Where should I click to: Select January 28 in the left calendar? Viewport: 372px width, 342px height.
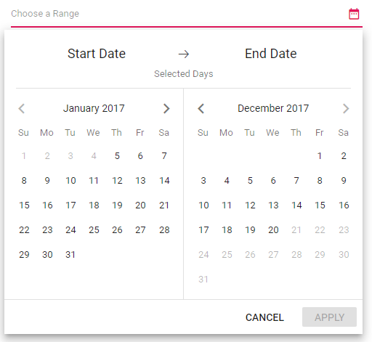click(164, 230)
